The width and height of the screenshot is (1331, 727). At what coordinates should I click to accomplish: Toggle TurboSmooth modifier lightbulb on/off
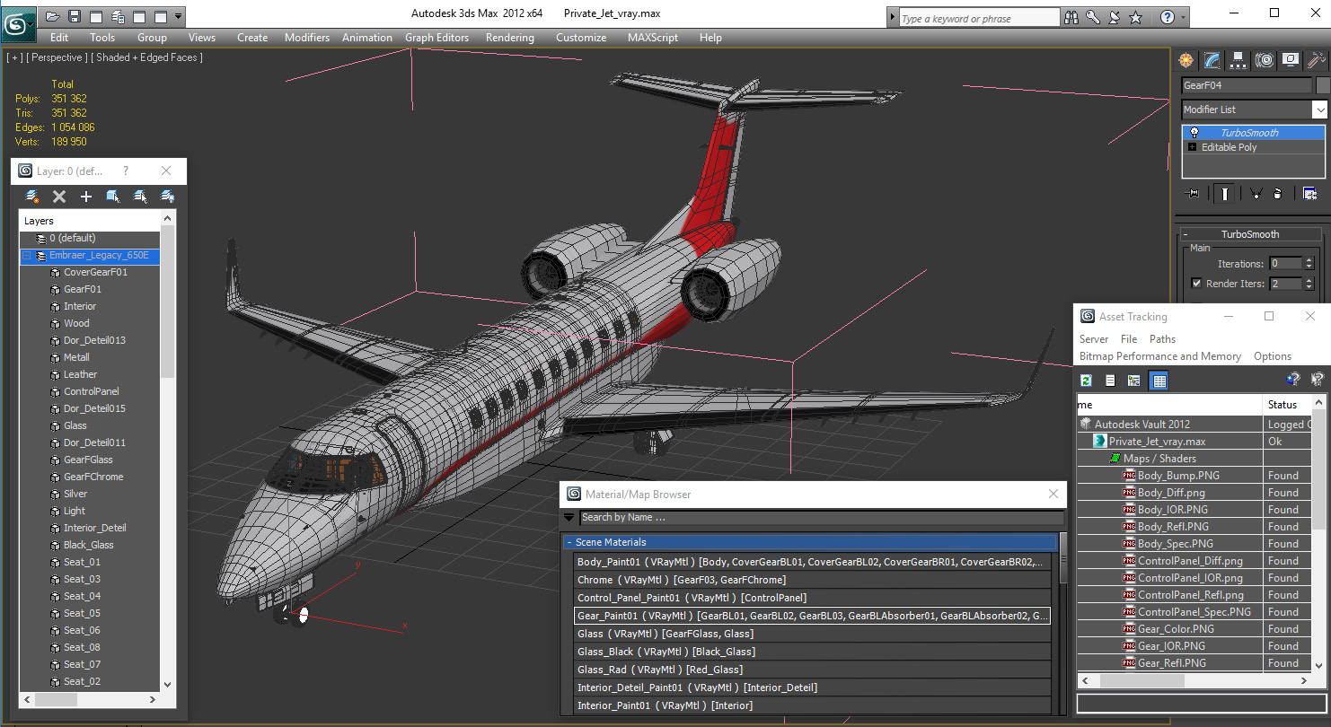coord(1194,133)
